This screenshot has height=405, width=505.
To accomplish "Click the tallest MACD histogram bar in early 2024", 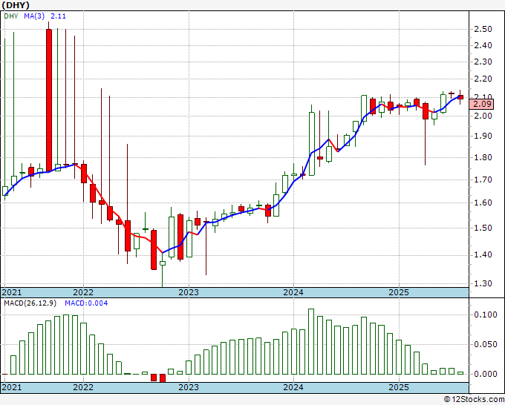I will click(311, 342).
